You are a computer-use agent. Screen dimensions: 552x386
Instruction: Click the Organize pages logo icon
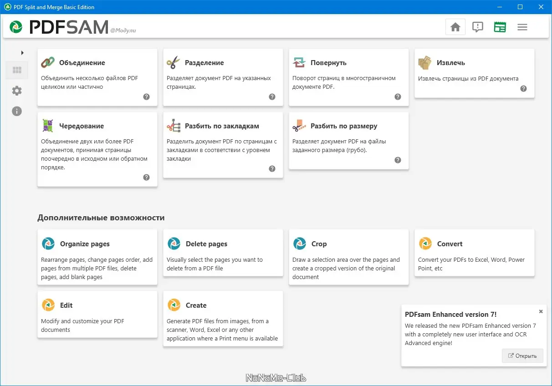(x=48, y=244)
